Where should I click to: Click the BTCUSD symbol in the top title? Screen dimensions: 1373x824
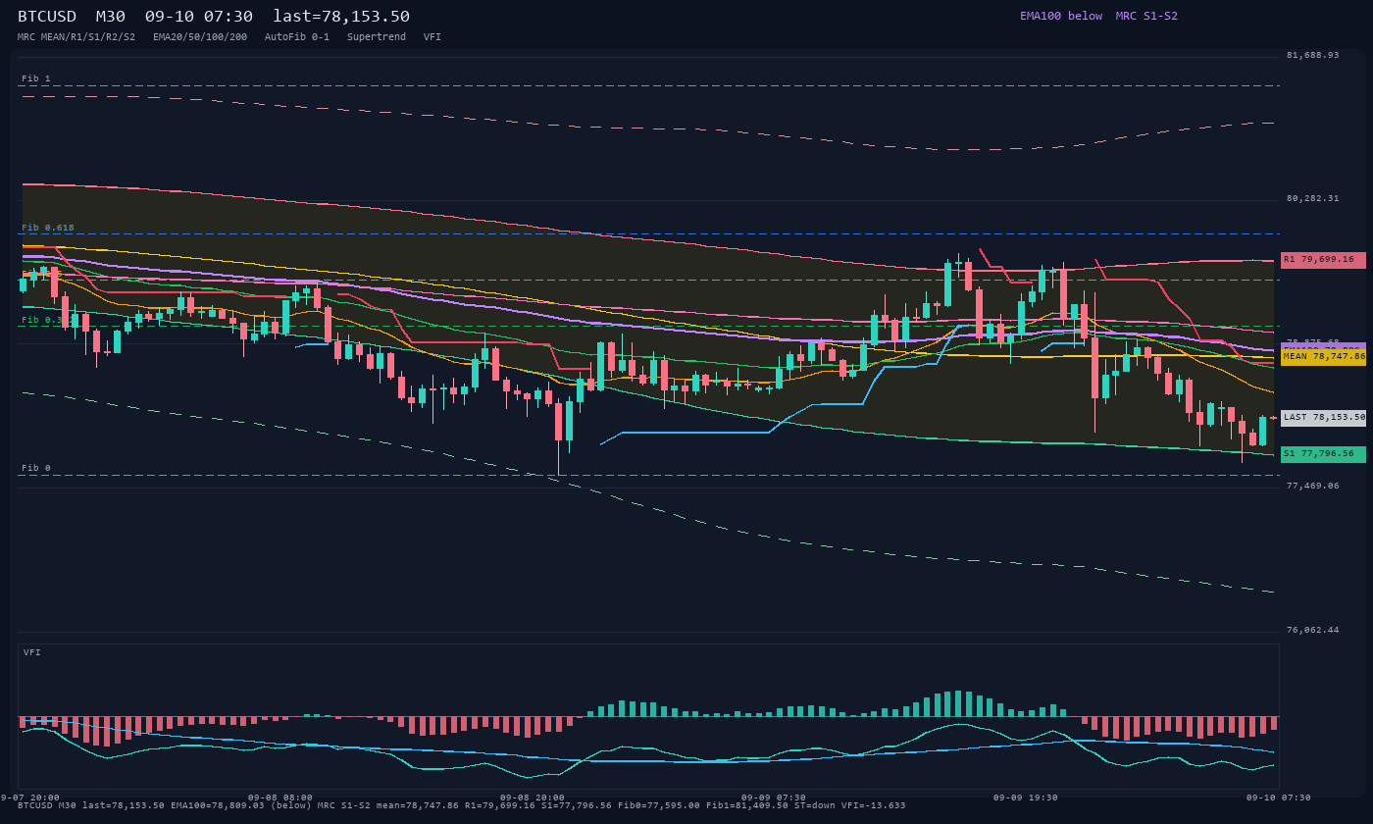(x=47, y=17)
